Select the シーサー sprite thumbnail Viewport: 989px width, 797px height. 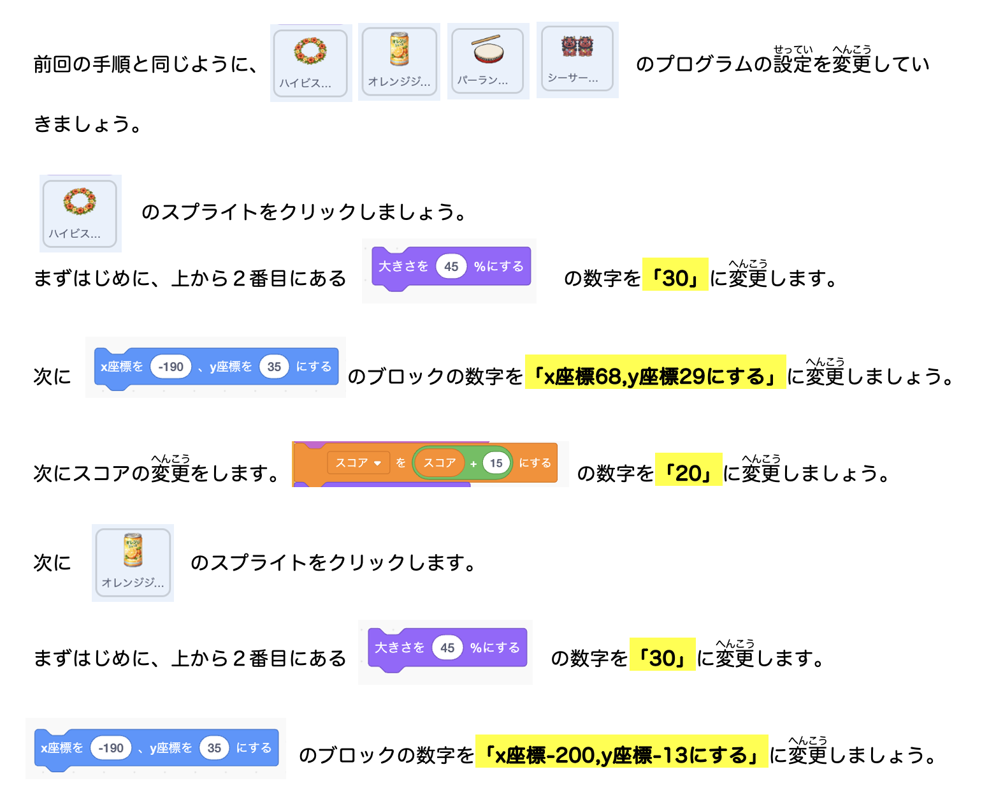click(x=577, y=59)
